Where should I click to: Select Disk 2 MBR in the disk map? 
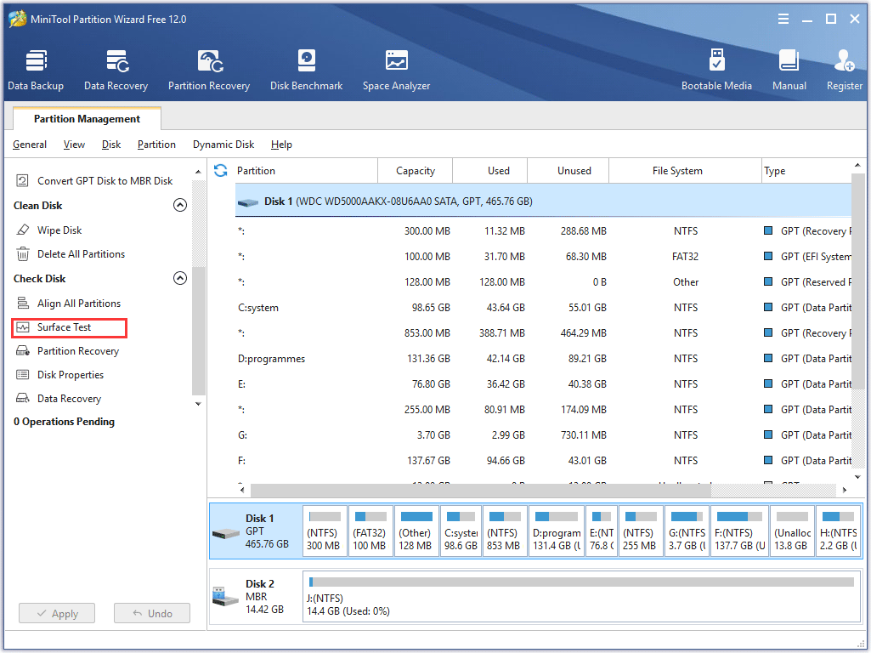coord(256,596)
